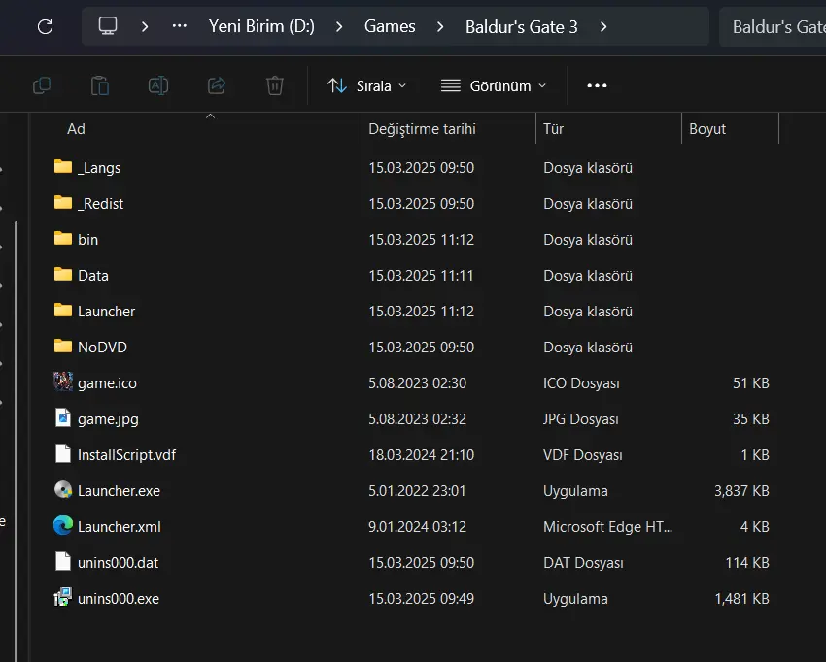Click the NoDVD folder name

[102, 348]
